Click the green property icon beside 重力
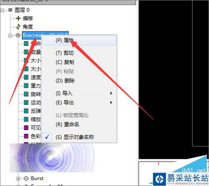209x186 pixels. click(x=26, y=85)
